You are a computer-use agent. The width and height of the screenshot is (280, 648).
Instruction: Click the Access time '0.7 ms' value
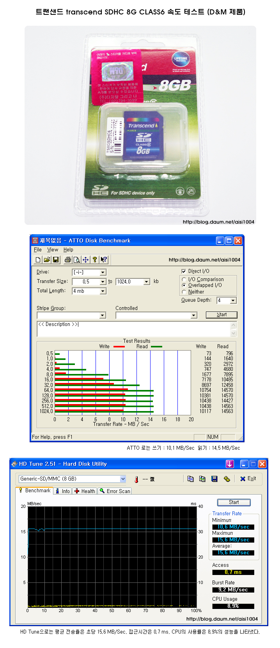point(233,572)
